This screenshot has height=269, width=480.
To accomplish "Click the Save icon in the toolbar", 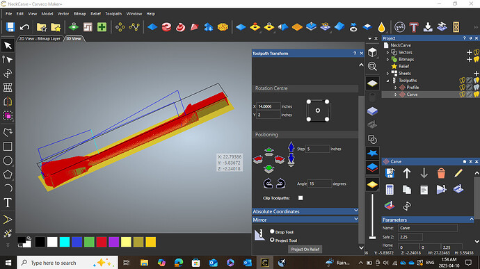I will [x=10, y=27].
